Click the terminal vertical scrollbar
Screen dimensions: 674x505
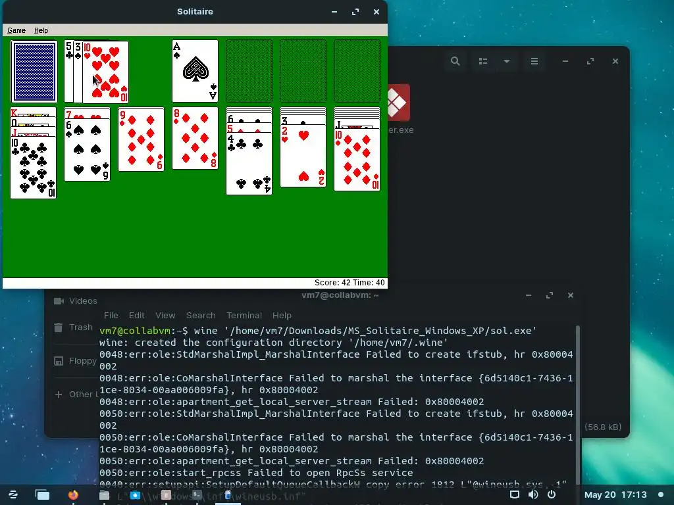tap(578, 404)
